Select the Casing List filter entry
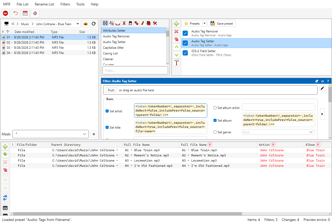Screen dimensions: 332x223 click(x=134, y=53)
